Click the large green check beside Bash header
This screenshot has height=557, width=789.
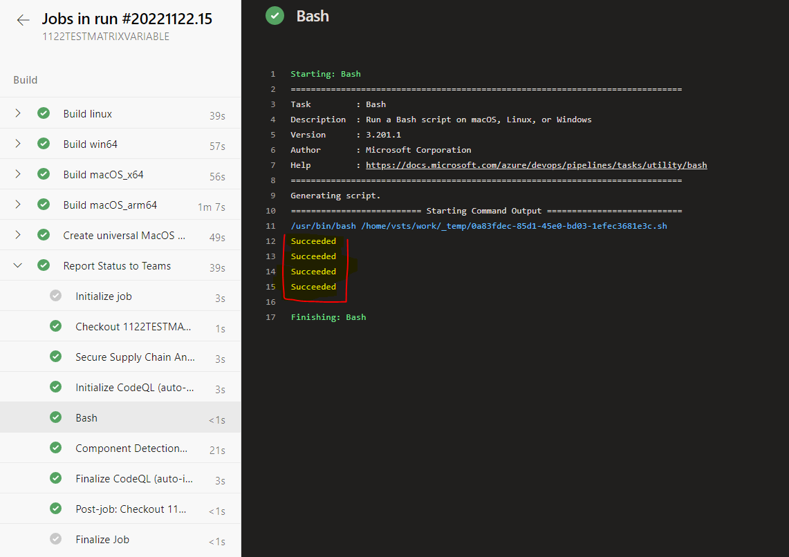[275, 16]
